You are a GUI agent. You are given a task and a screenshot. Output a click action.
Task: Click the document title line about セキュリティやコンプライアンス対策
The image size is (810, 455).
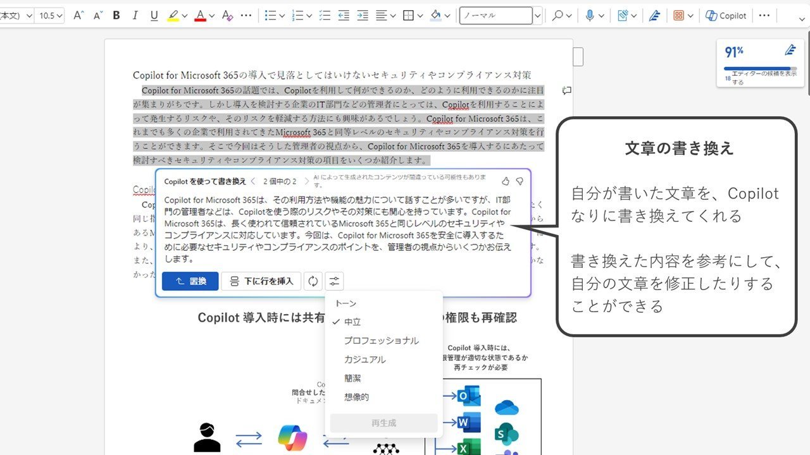(332, 75)
